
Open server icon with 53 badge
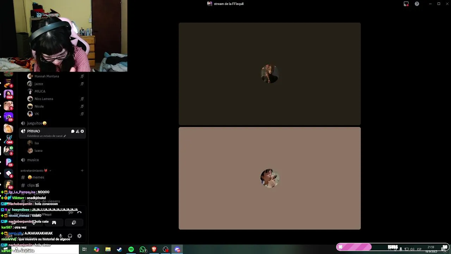pyautogui.click(x=8, y=185)
